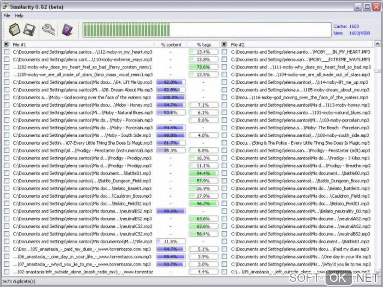Select file #2 'Battle_Dungeon_Boss.mp3'

pos(300,181)
